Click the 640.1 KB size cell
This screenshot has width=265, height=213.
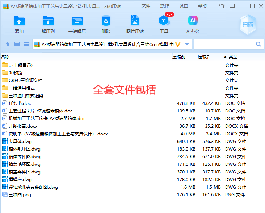[x=186, y=142]
